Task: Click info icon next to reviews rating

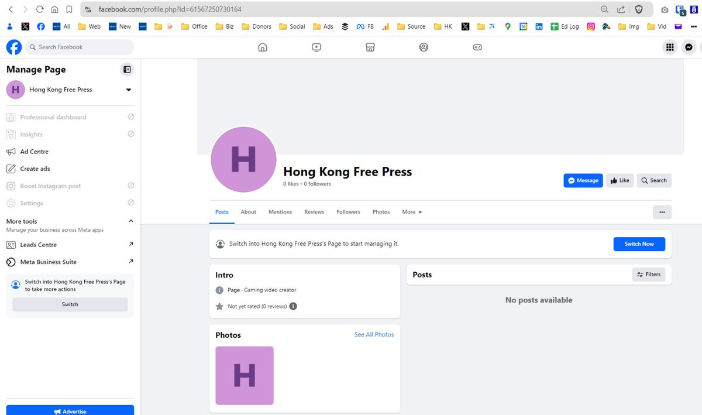Action: point(293,306)
